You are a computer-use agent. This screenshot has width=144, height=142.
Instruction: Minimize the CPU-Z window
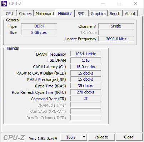[x=103, y=4]
